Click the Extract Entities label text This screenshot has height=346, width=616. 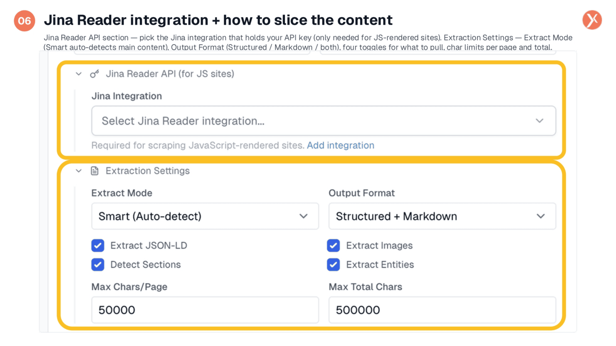(380, 264)
